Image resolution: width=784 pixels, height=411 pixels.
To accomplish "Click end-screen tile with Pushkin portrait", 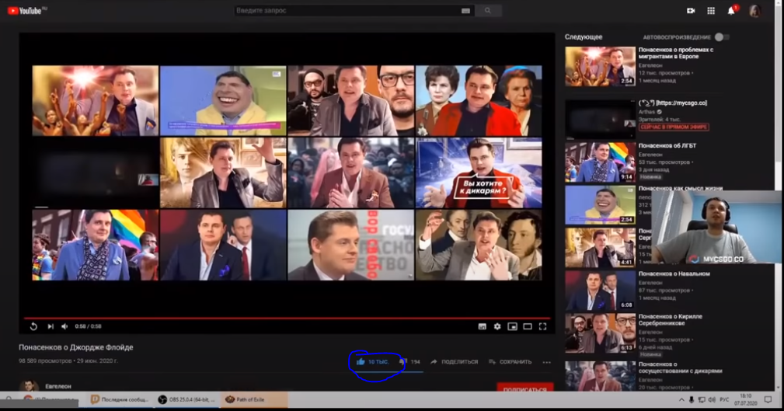I will coord(479,245).
